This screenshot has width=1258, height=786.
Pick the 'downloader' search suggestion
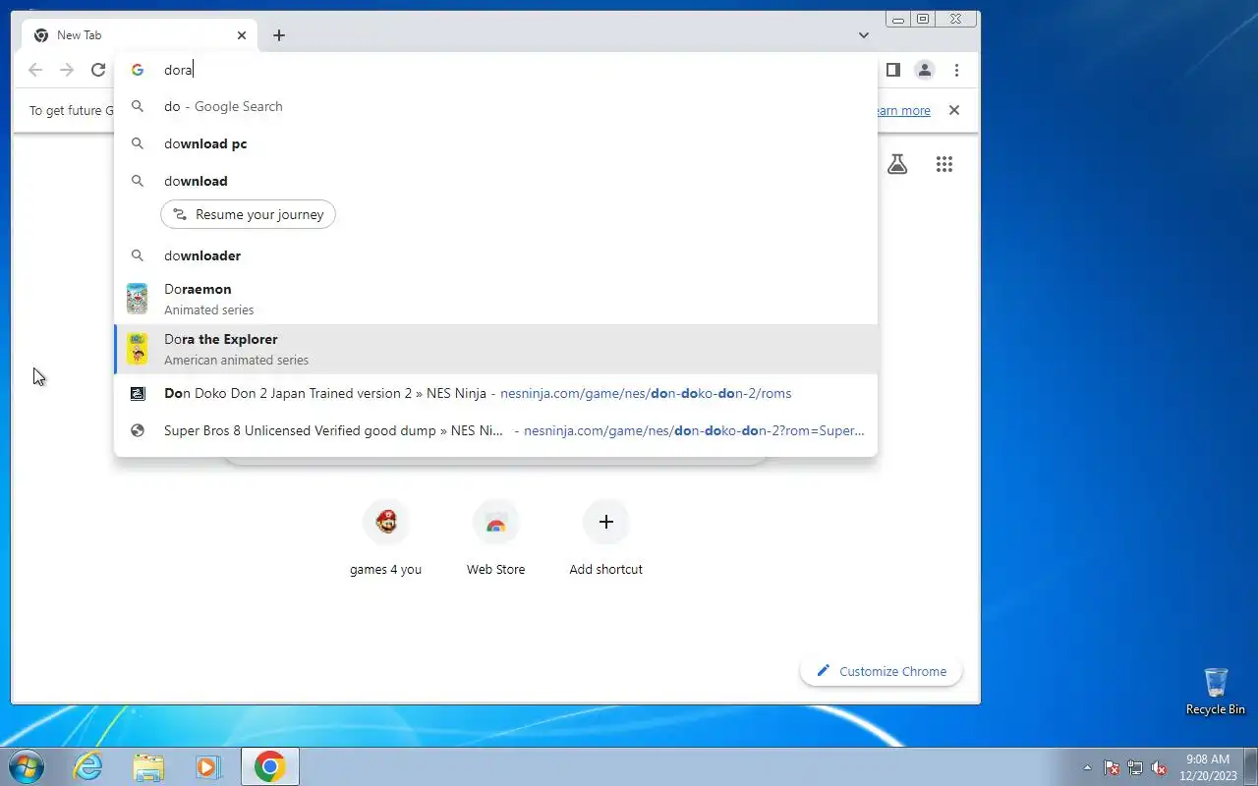[495, 255]
